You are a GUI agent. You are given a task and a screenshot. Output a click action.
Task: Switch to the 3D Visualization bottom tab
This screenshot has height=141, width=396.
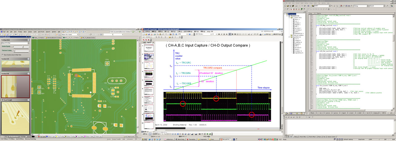[14, 137]
